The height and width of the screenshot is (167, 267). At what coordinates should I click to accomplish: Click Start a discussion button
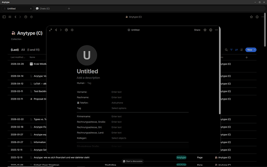133,161
